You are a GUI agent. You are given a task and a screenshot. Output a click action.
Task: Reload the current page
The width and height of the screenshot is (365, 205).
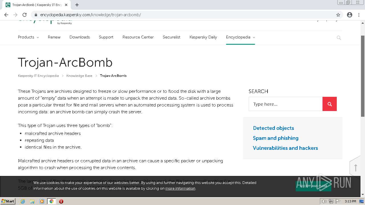pos(25,15)
